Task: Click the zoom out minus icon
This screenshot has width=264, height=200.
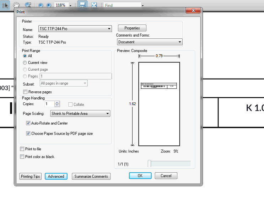Action: pyautogui.click(x=41, y=5)
